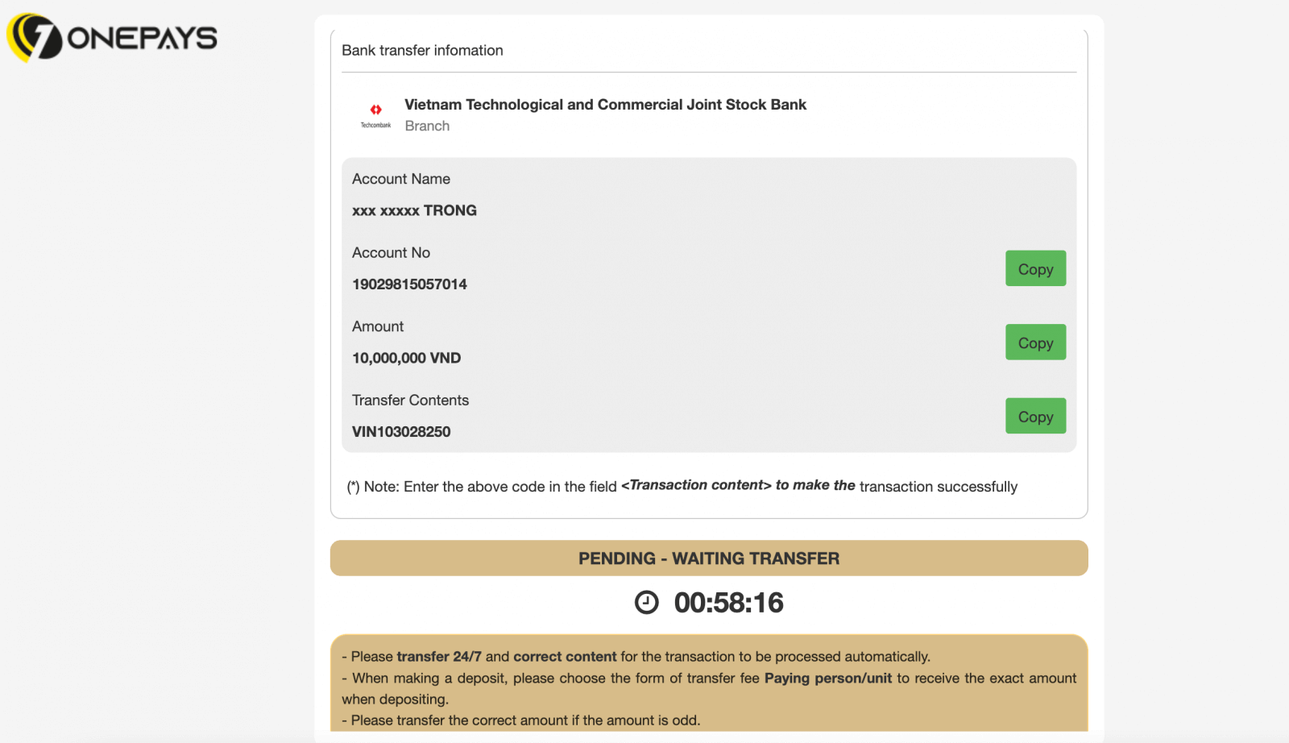Screen dimensions: 1289x743
Task: Click the Transfer Contents label
Action: coord(410,401)
